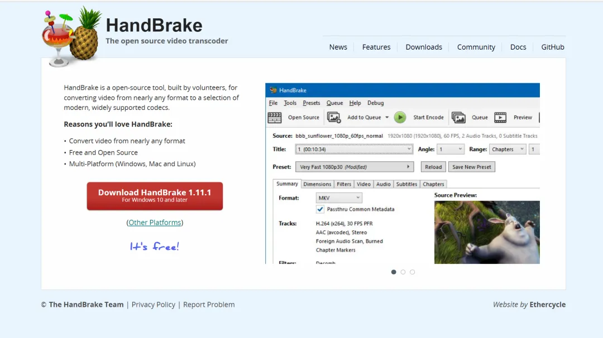The image size is (603, 338).
Task: Click the Queue stacked images icon
Action: click(458, 118)
